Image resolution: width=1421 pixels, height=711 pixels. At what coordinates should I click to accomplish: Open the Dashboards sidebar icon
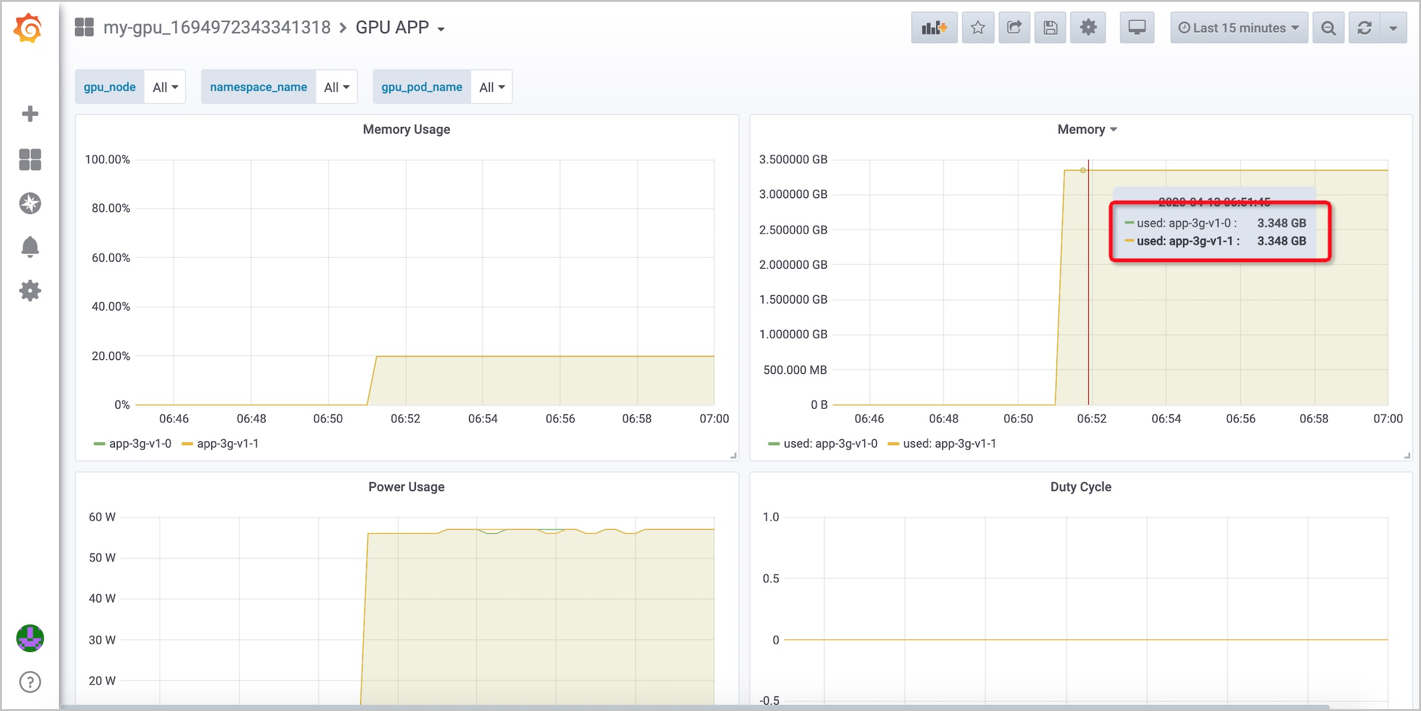(29, 159)
